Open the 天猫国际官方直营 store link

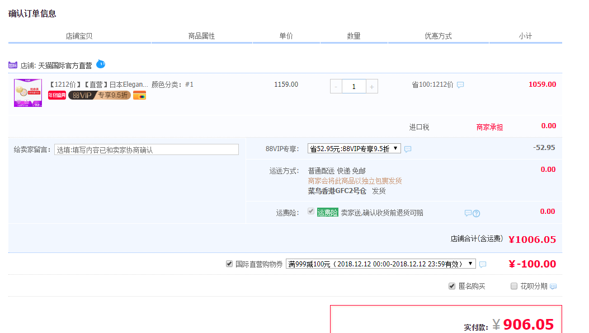(x=65, y=66)
